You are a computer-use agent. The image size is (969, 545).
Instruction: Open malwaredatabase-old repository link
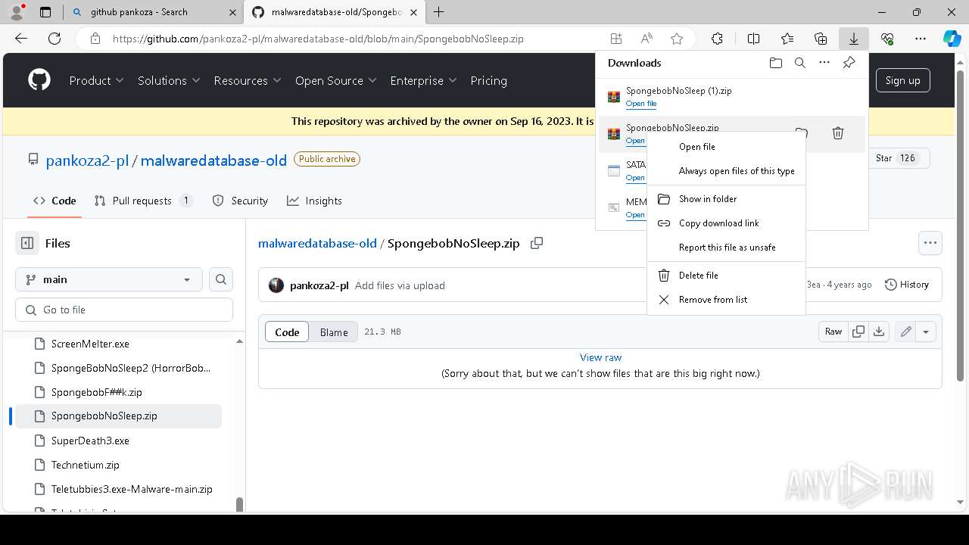(213, 160)
